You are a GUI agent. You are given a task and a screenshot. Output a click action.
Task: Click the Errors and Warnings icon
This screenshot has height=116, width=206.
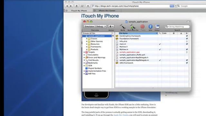[x=87, y=57]
